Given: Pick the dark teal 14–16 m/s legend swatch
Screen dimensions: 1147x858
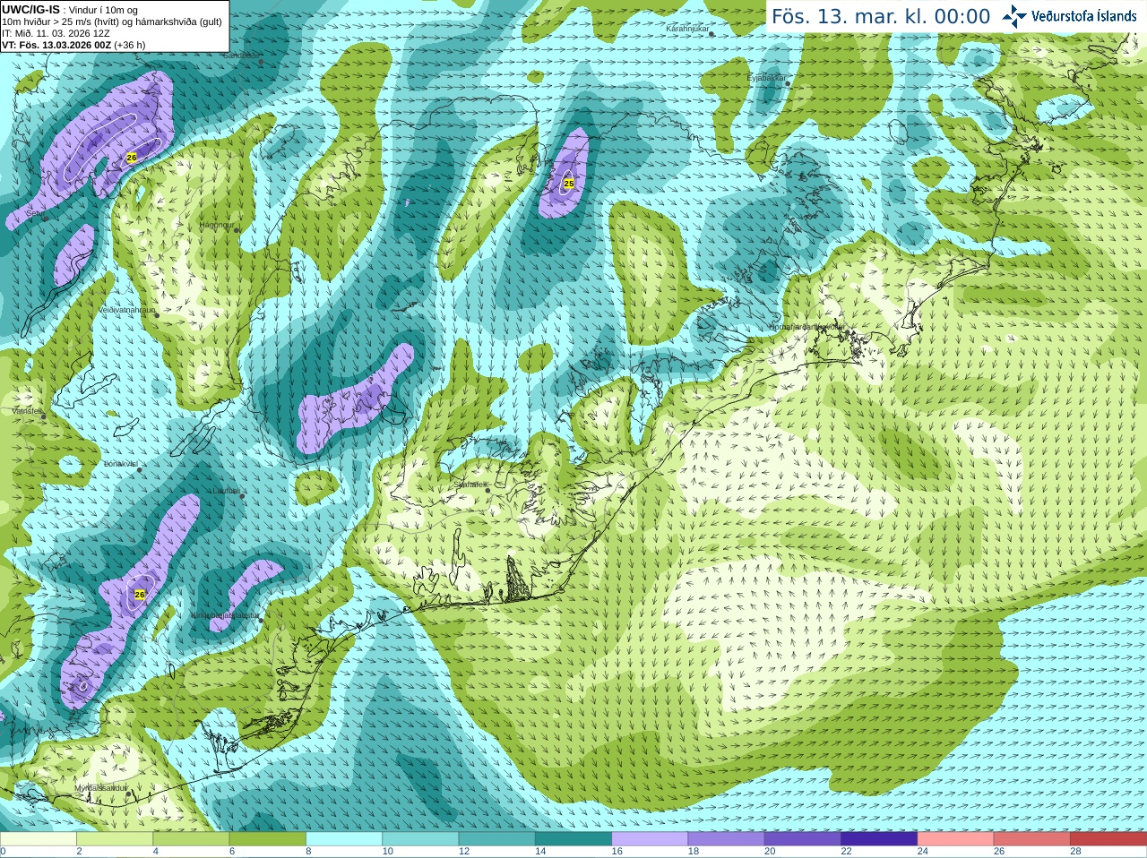Looking at the screenshot, I should pyautogui.click(x=573, y=839).
